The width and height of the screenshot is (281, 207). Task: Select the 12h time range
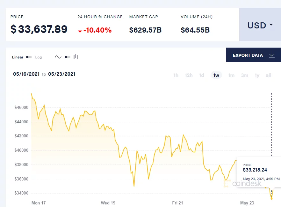point(189,75)
